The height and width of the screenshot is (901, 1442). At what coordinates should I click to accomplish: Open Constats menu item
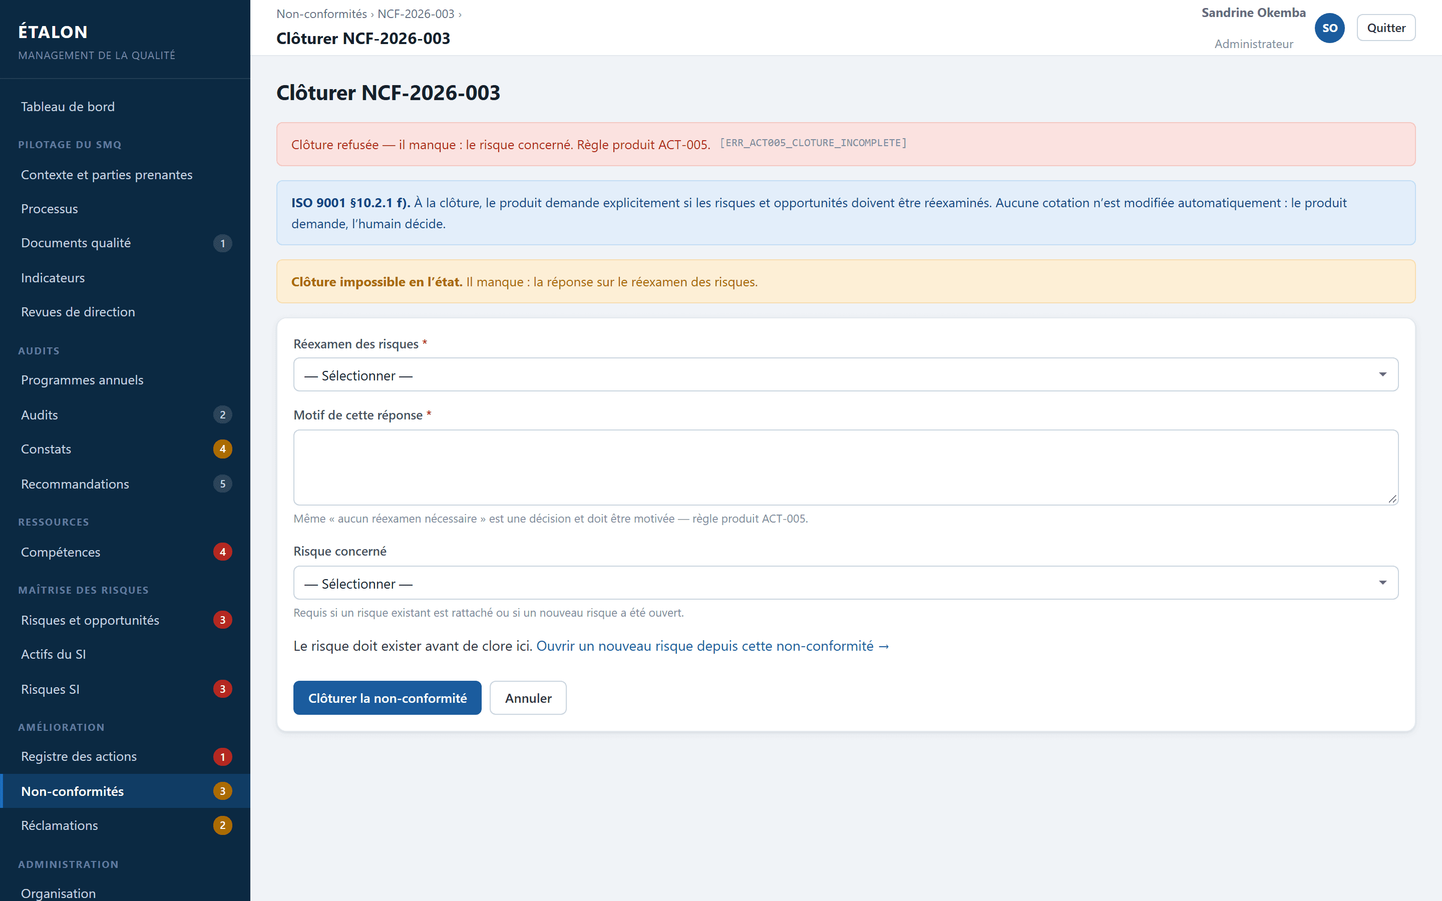(125, 448)
